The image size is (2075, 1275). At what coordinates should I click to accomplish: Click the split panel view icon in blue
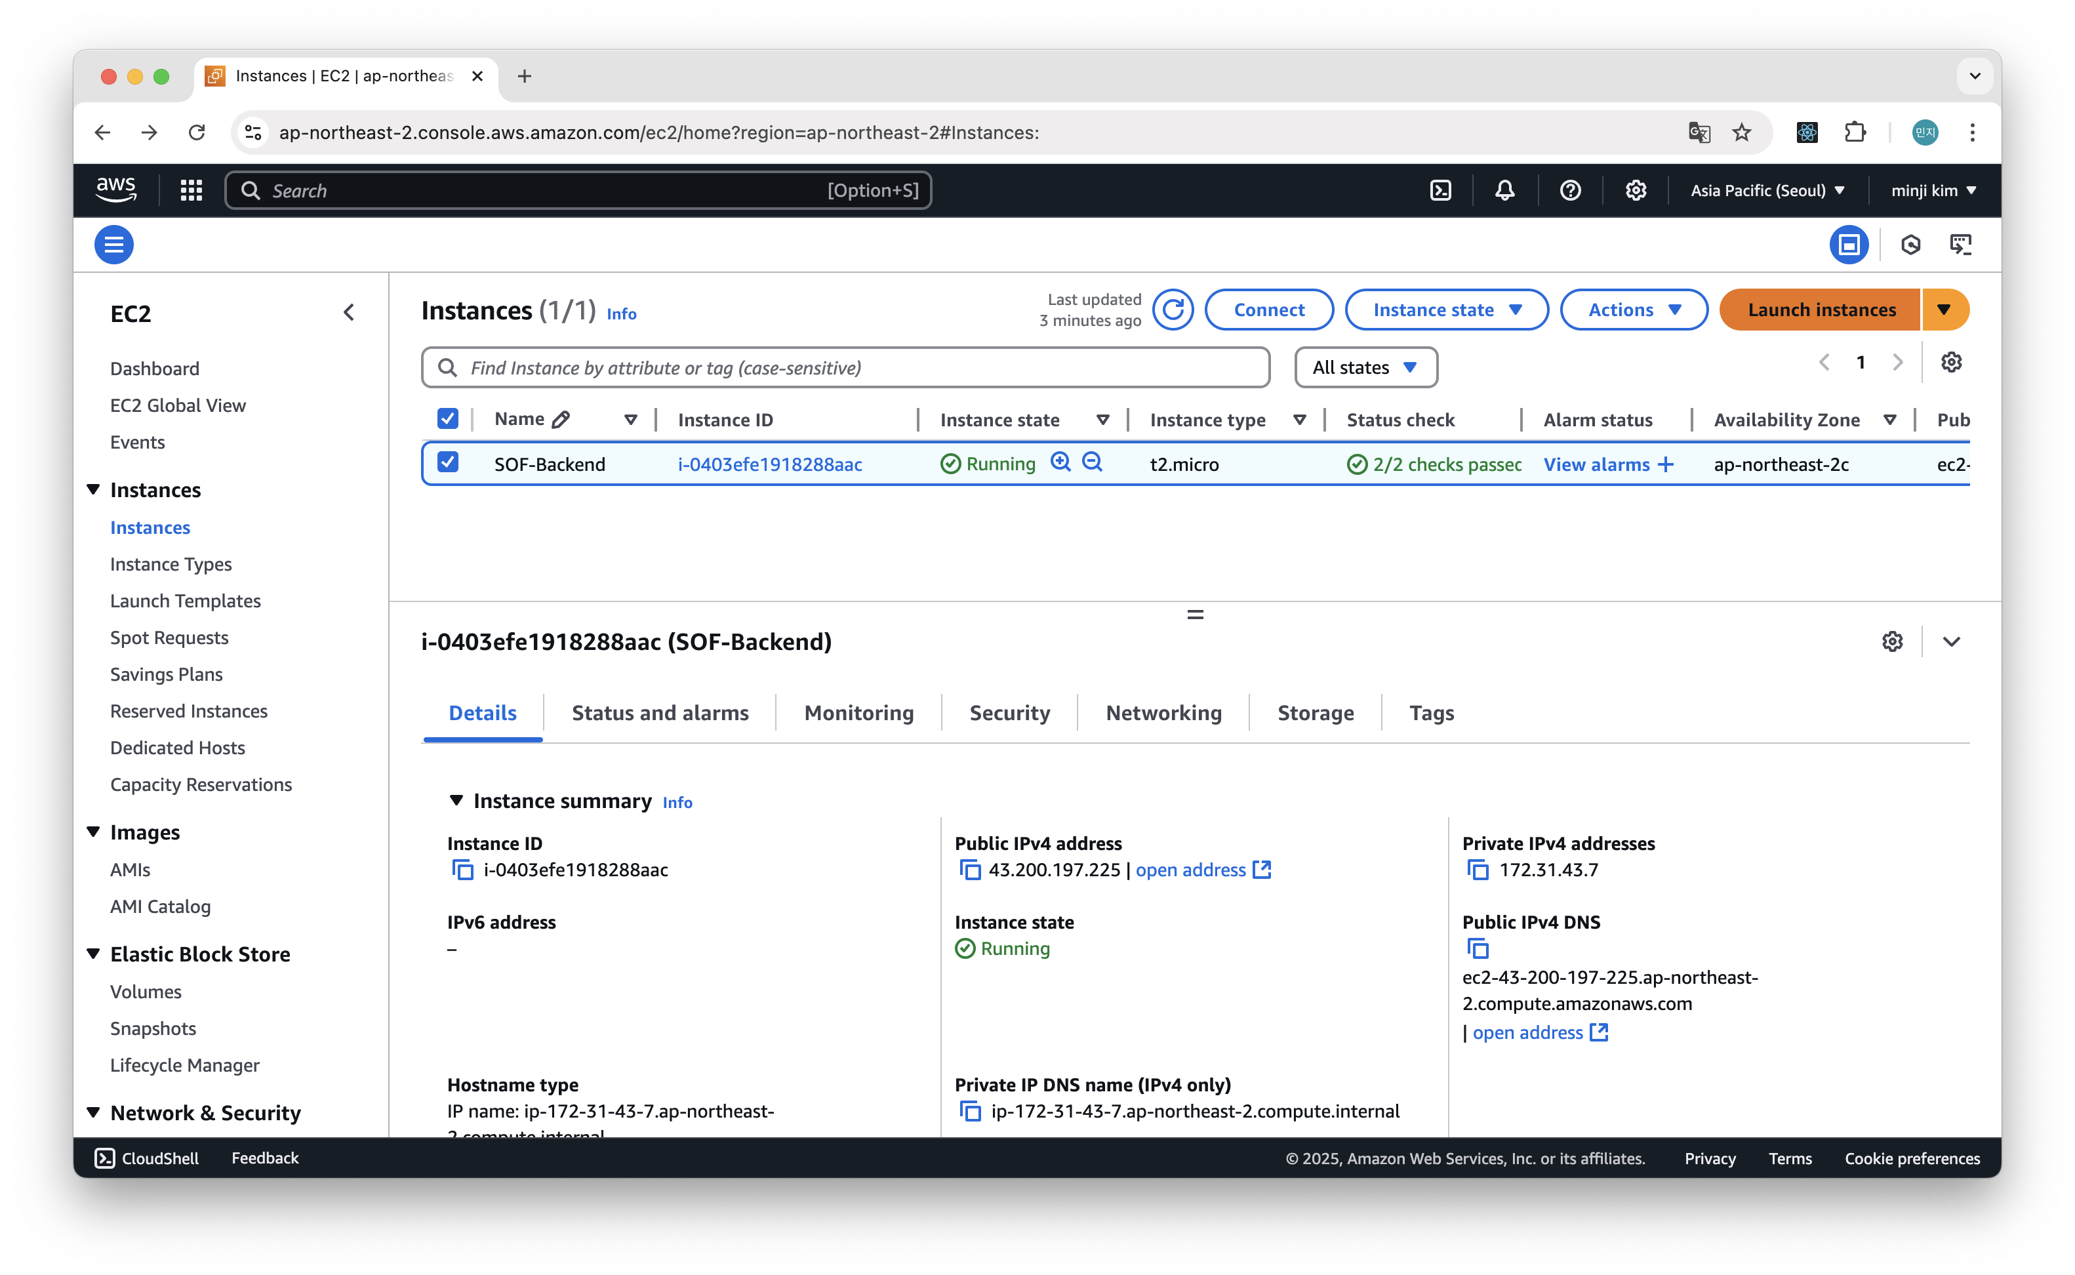click(x=1849, y=245)
